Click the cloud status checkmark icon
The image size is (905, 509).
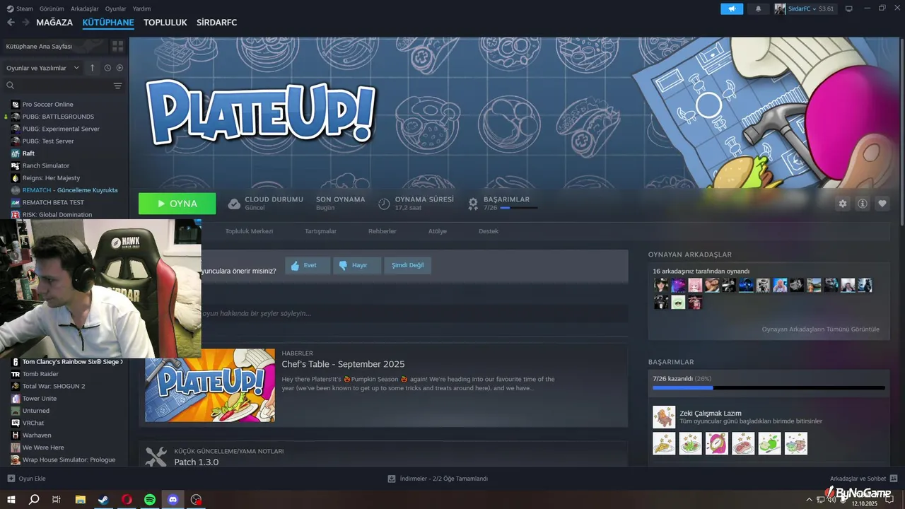click(234, 204)
